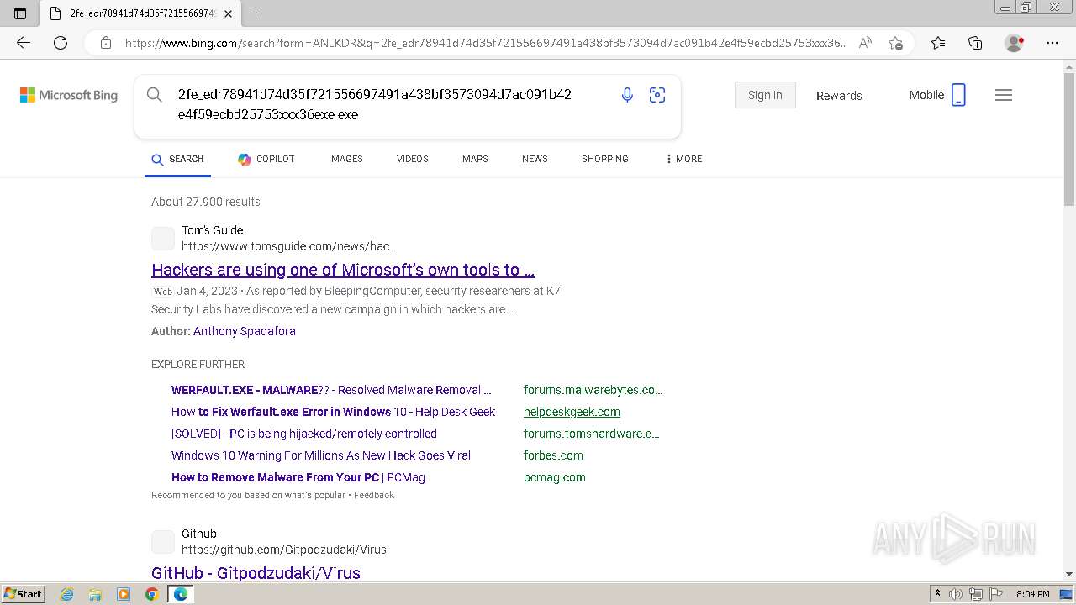Image resolution: width=1076 pixels, height=605 pixels.
Task: Switch to Edge taskbar icon
Action: (180, 594)
